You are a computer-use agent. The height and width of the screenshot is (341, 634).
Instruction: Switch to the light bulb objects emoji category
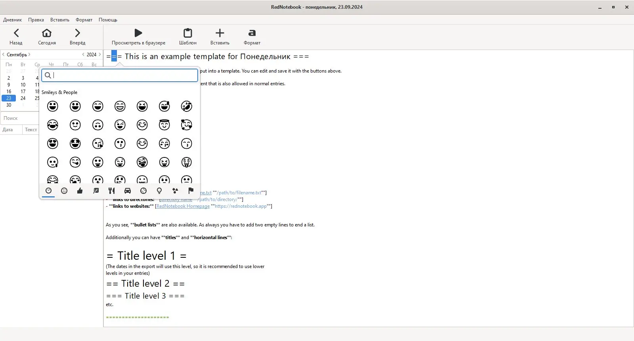click(159, 191)
